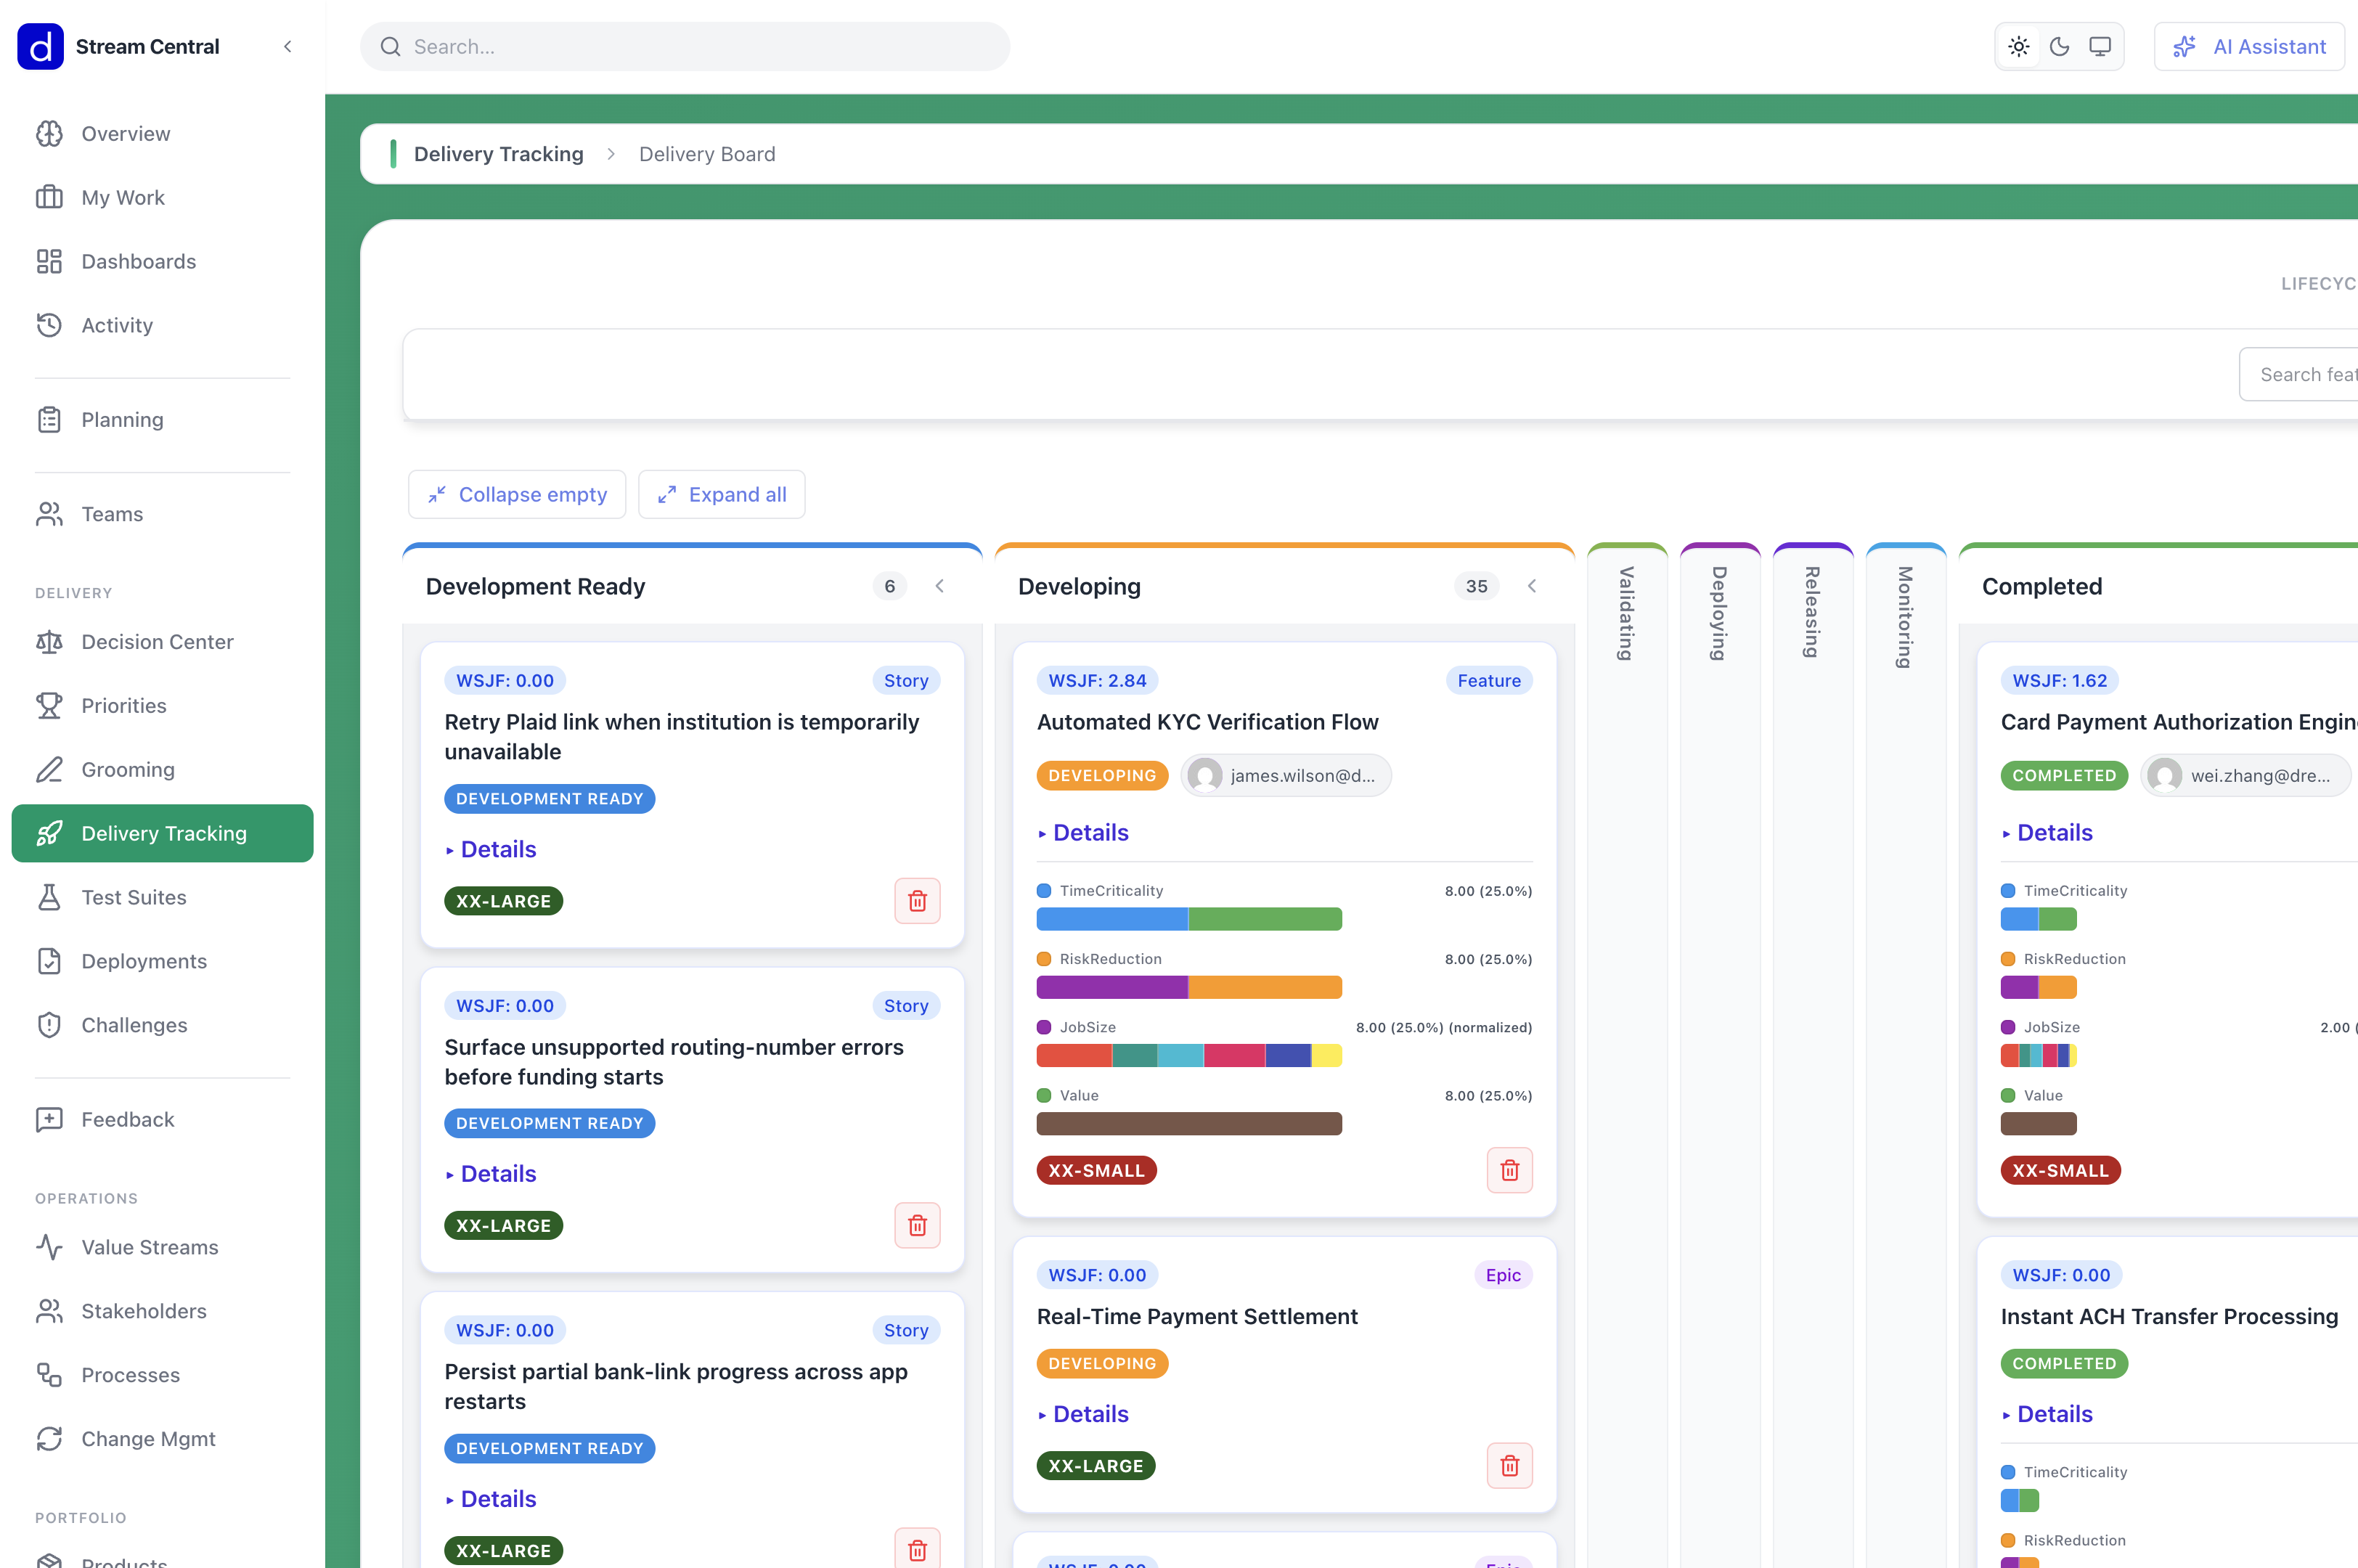
Task: Expand the Deploying column
Action: click(x=1720, y=613)
